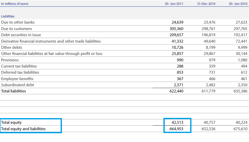Click the 'Subordinated debt' row label
Image resolution: width=249 pixels, height=142 pixels.
click(x=17, y=85)
